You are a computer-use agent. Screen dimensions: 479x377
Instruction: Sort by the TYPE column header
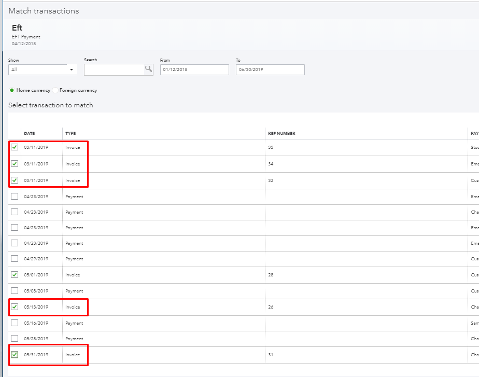[x=71, y=133]
